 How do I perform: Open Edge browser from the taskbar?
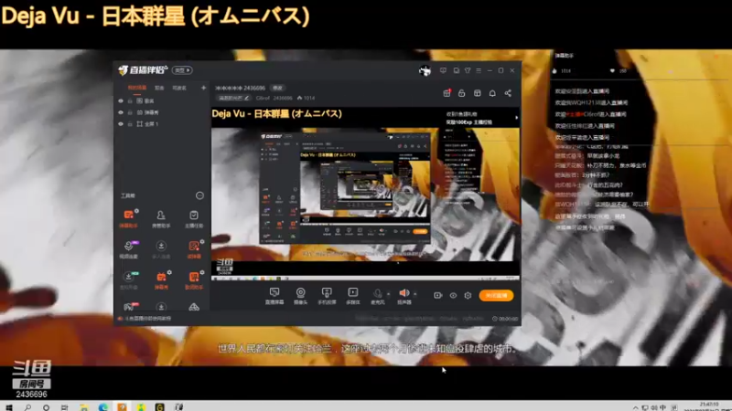coord(103,406)
